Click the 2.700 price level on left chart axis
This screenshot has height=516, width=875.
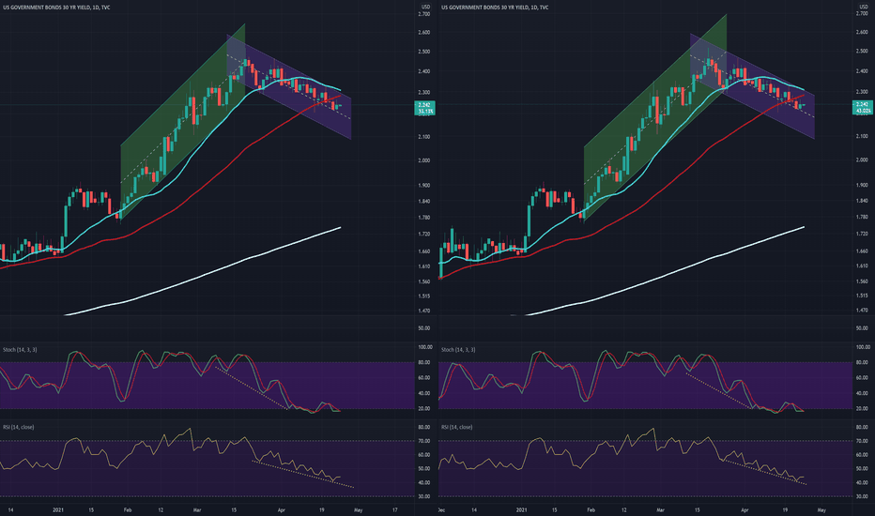click(x=423, y=14)
